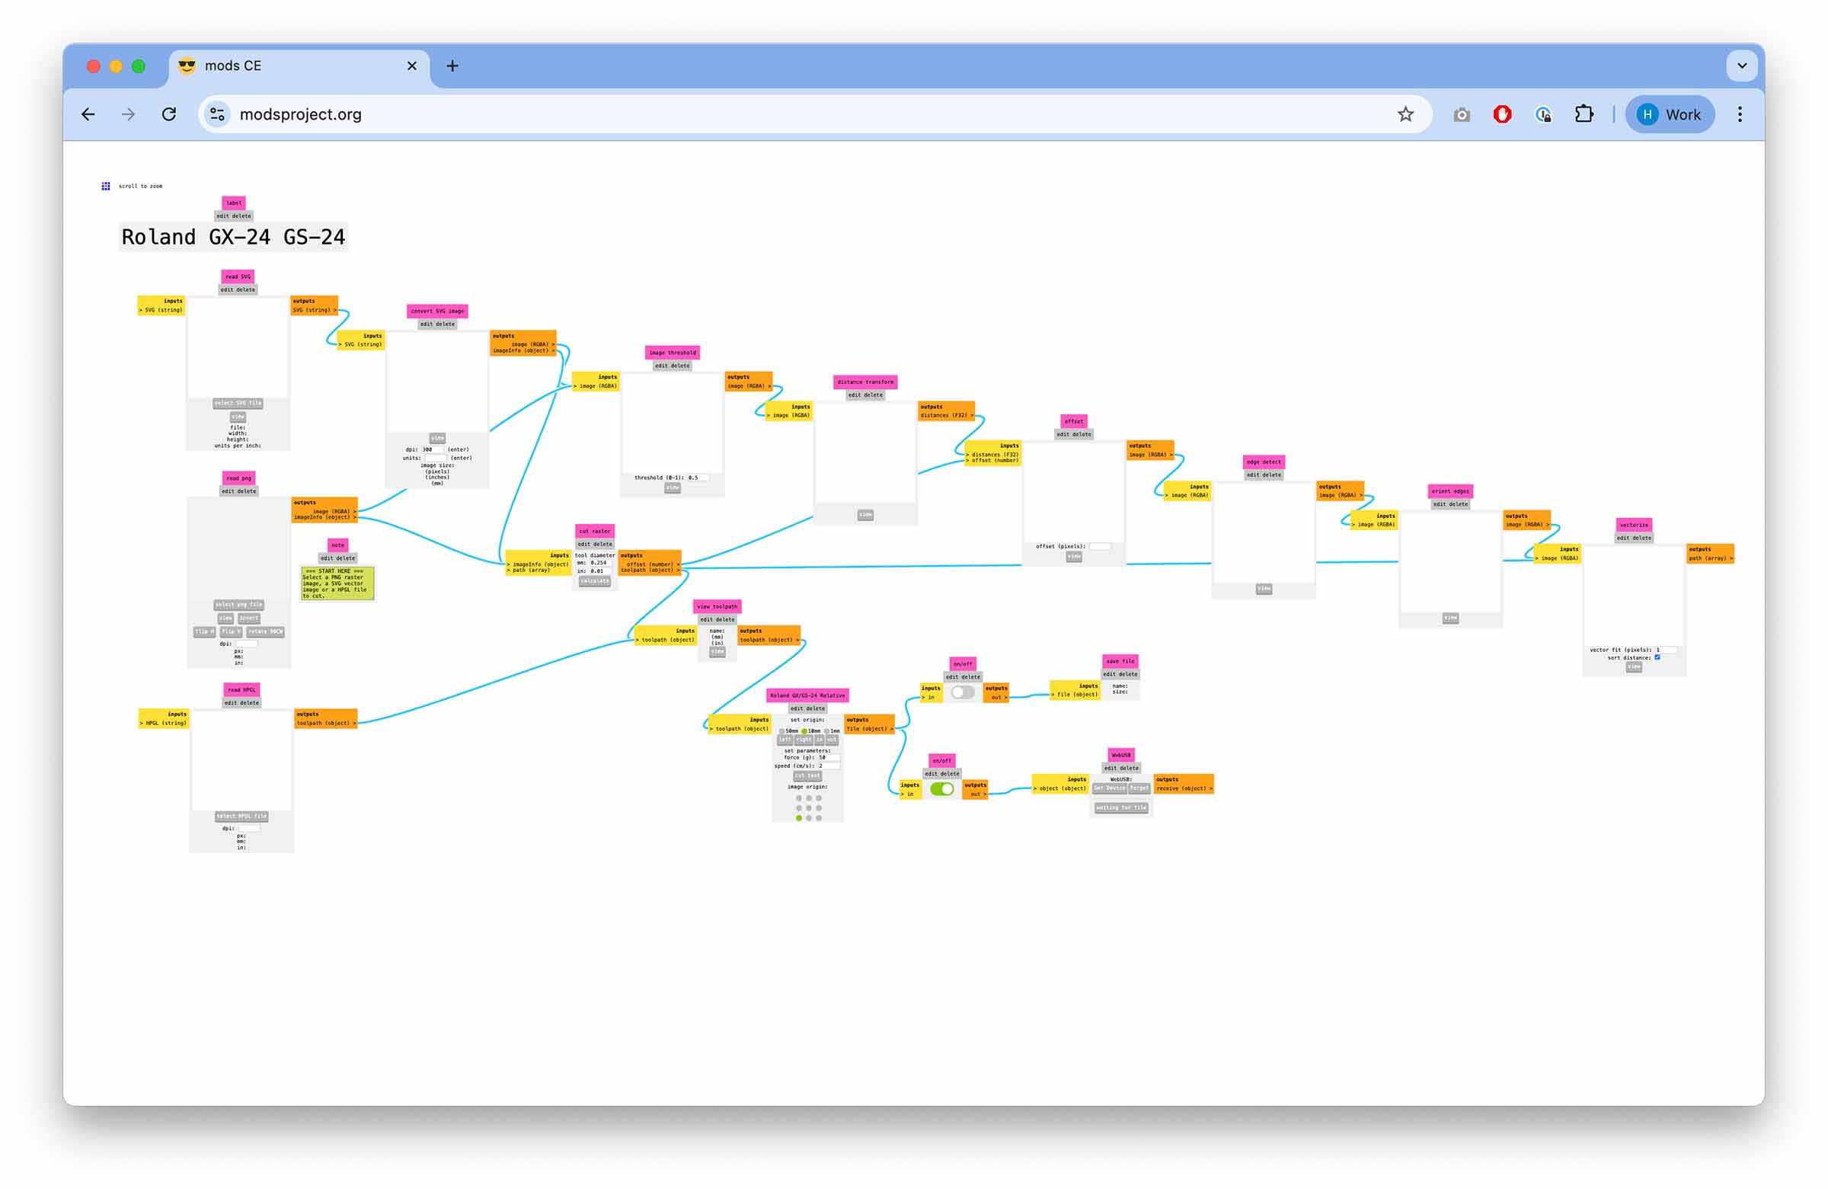Click the select png file button
The width and height of the screenshot is (1828, 1189).
(238, 605)
